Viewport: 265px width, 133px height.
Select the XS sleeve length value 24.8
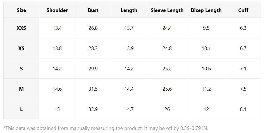tap(167, 48)
